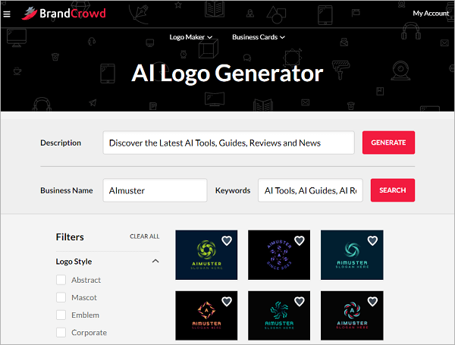Image resolution: width=455 pixels, height=345 pixels.
Task: Open the purple circular logo thumbnail
Action: (279, 255)
